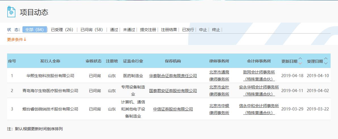Filter by 注册结果 status
The width and height of the screenshot is (338, 139).
pos(169,30)
